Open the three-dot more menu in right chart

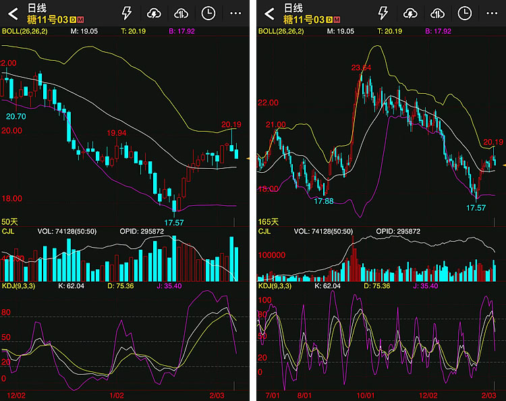492,14
